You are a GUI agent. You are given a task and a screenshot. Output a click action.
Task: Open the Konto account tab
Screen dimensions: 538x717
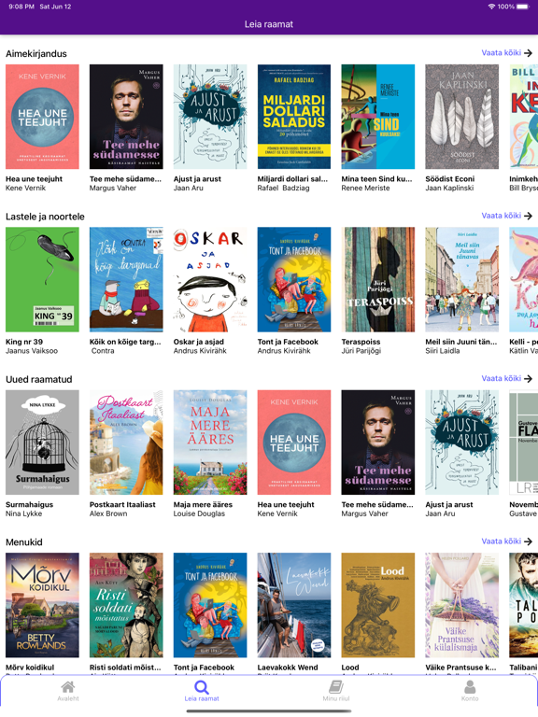470,691
